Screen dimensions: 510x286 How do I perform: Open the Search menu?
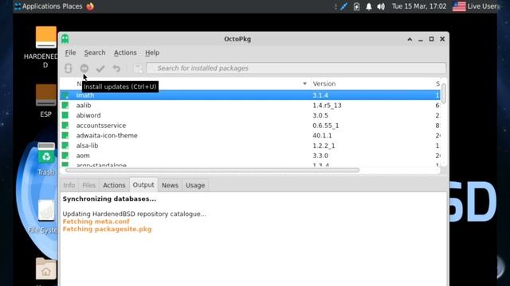point(95,52)
